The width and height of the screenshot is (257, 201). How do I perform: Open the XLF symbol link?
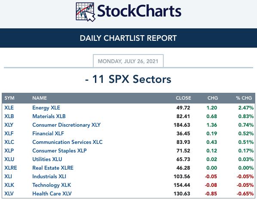pyautogui.click(x=9, y=134)
